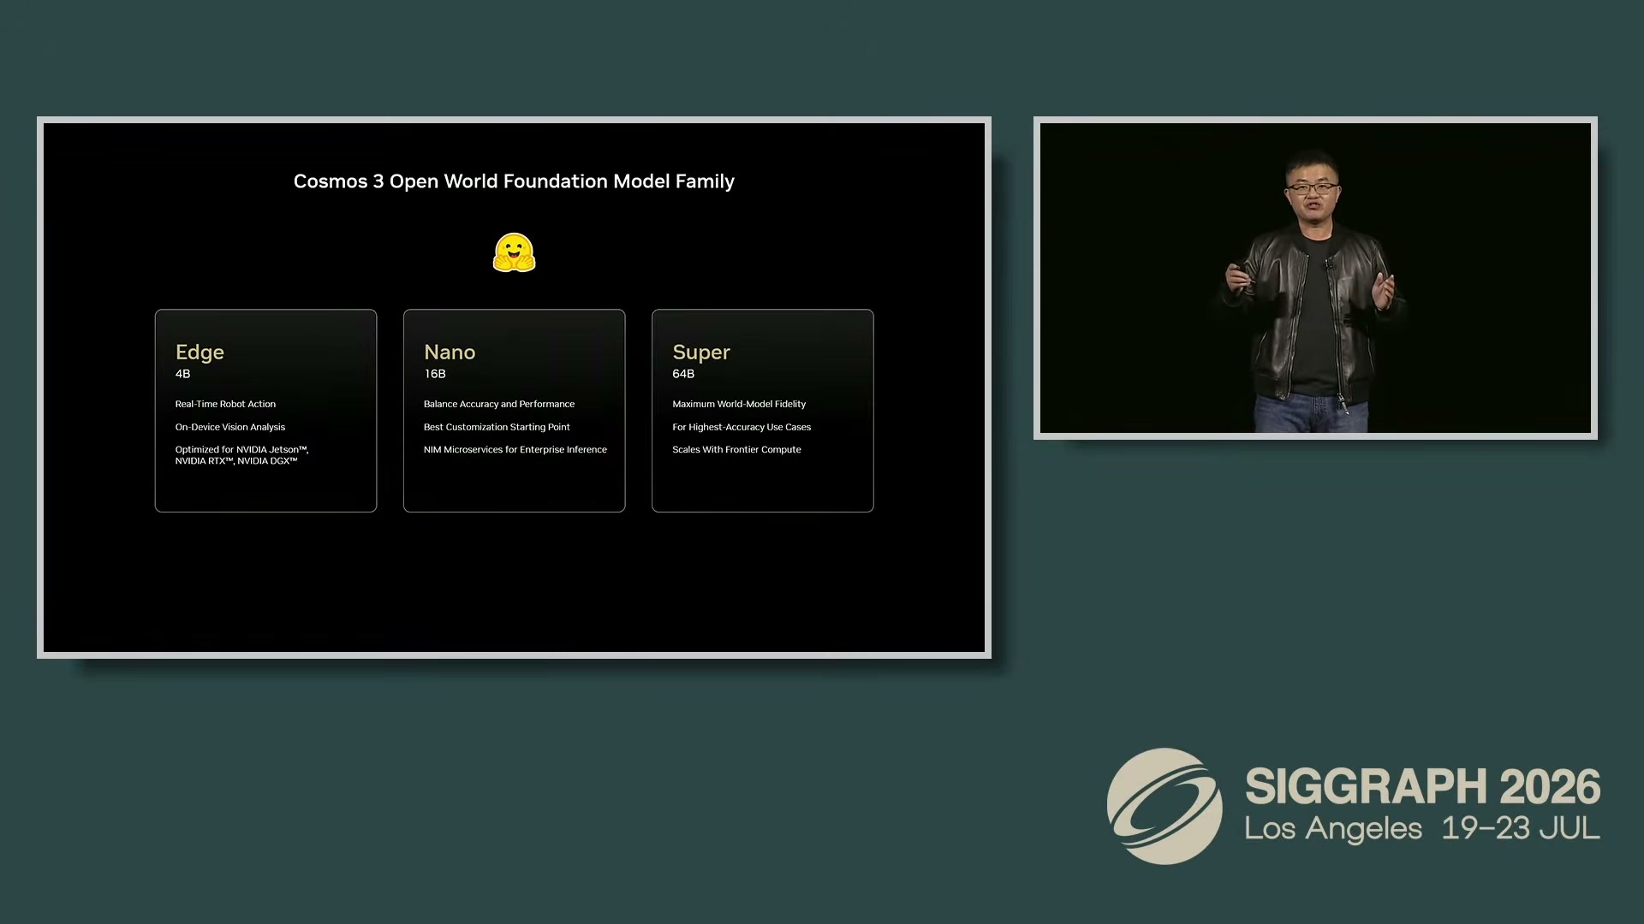Click the Hugging Face emoji icon
The width and height of the screenshot is (1644, 924).
514,253
